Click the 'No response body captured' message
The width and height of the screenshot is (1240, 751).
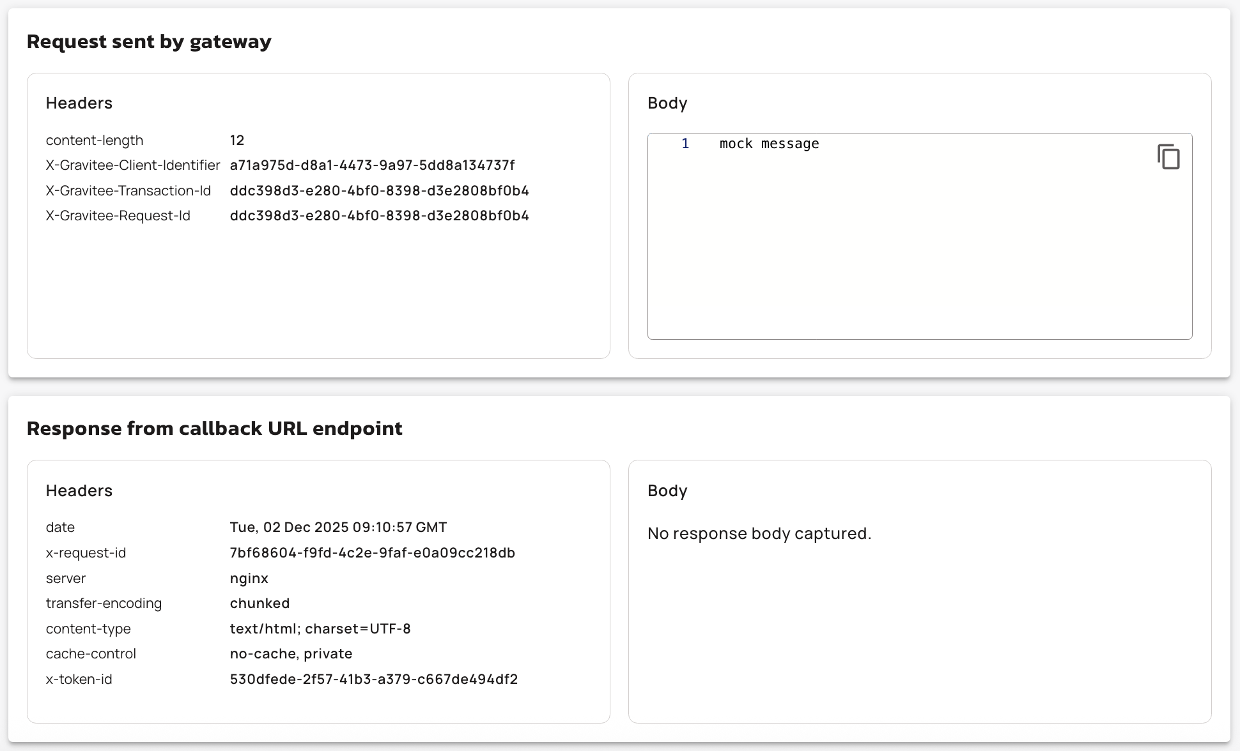(759, 533)
